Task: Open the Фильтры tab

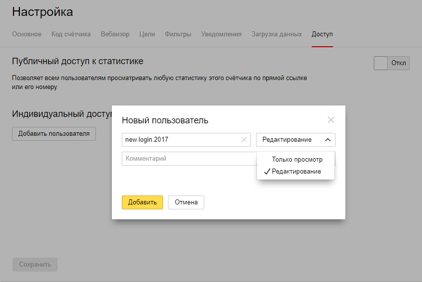Action: click(178, 34)
